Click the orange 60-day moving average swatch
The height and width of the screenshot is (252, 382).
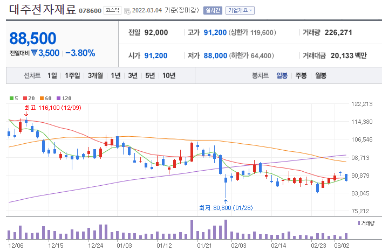(42, 99)
